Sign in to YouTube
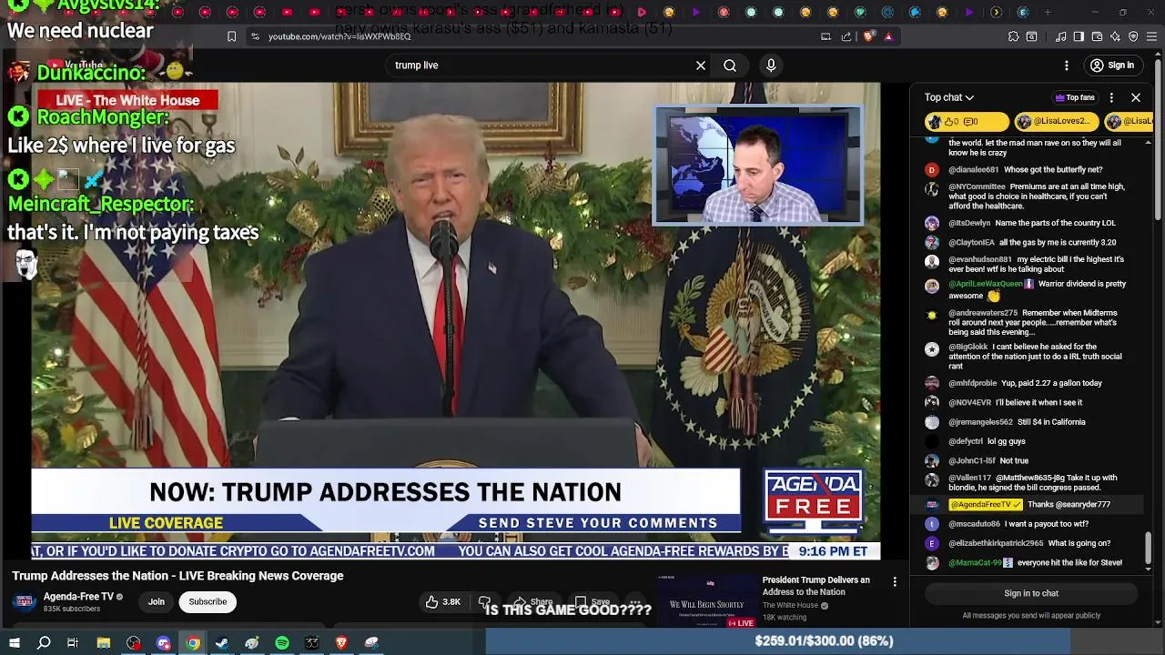This screenshot has width=1165, height=655. point(1112,65)
